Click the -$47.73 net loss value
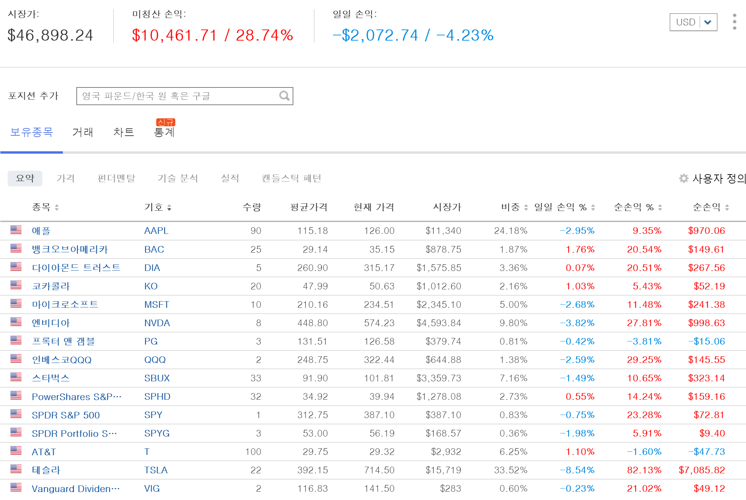 tap(706, 452)
